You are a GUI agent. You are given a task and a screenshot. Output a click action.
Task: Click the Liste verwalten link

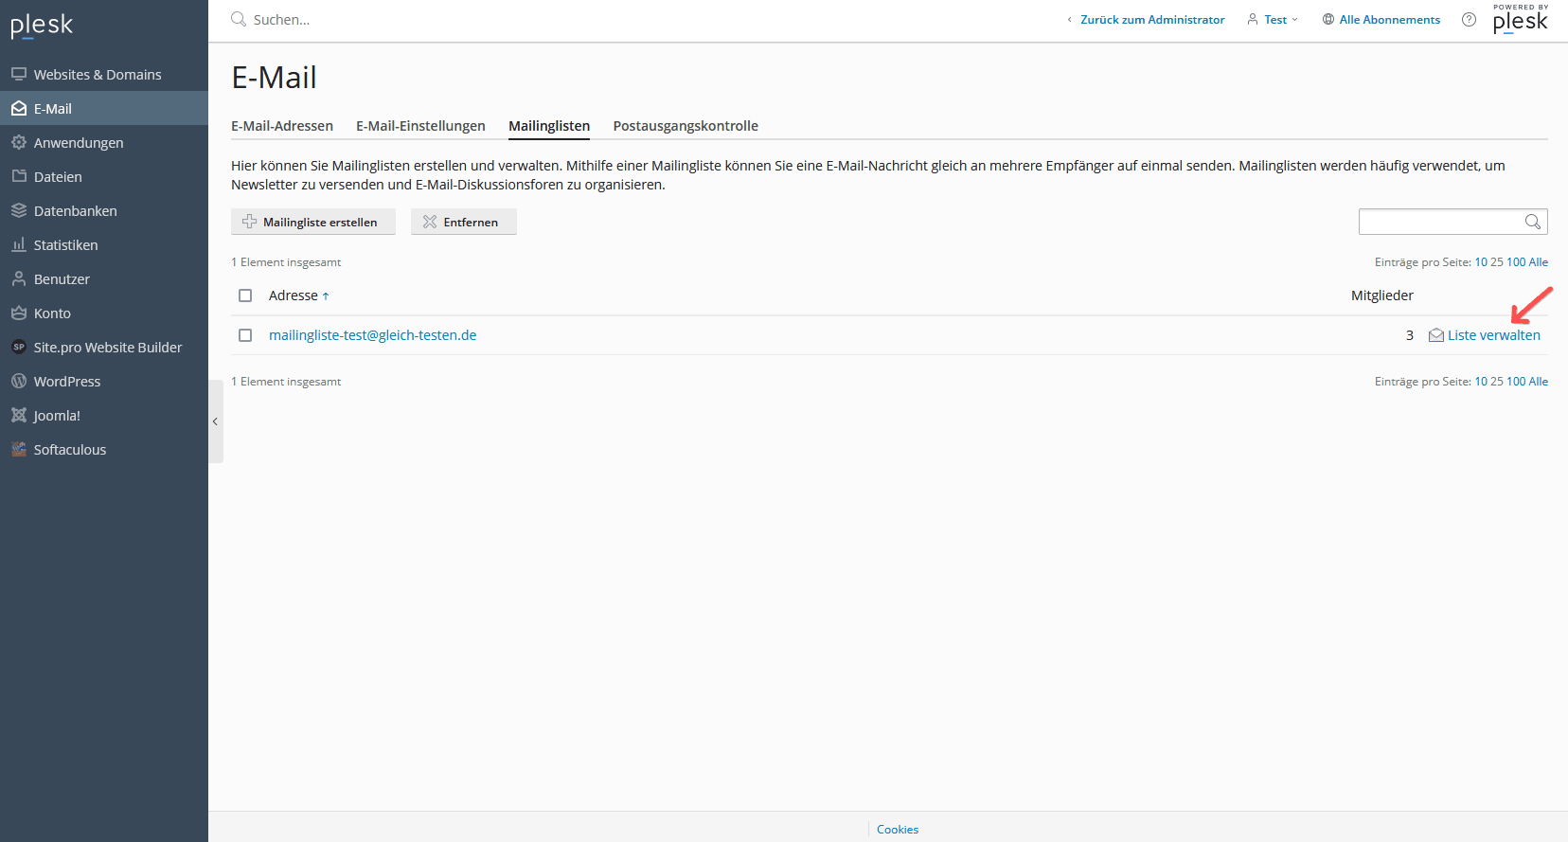1493,335
